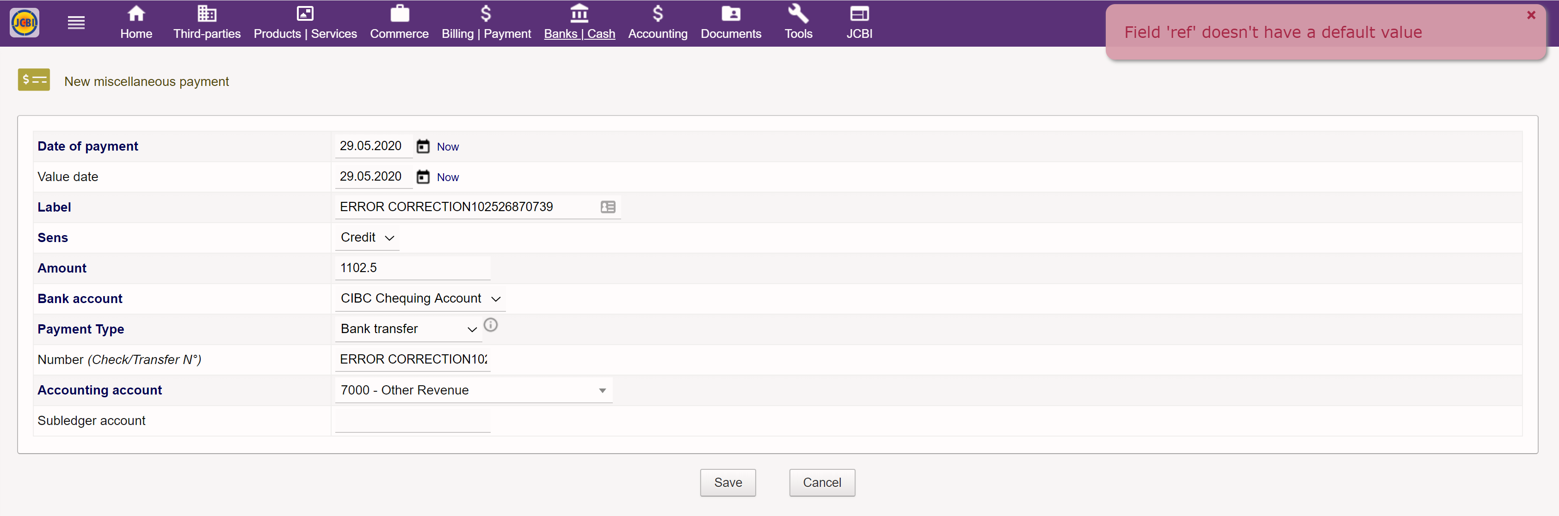Go to Billing | Payment
This screenshot has width=1559, height=516.
pos(486,23)
